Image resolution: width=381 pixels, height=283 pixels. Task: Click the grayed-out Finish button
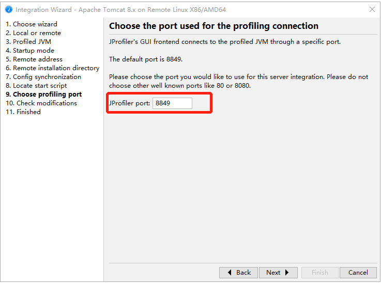pyautogui.click(x=319, y=273)
